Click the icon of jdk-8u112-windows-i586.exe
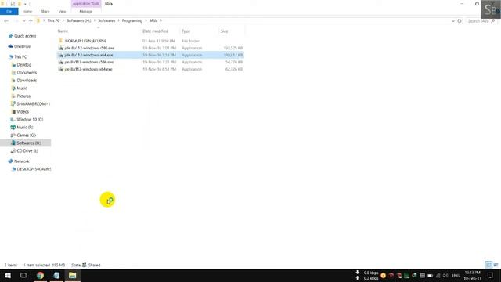 point(61,48)
